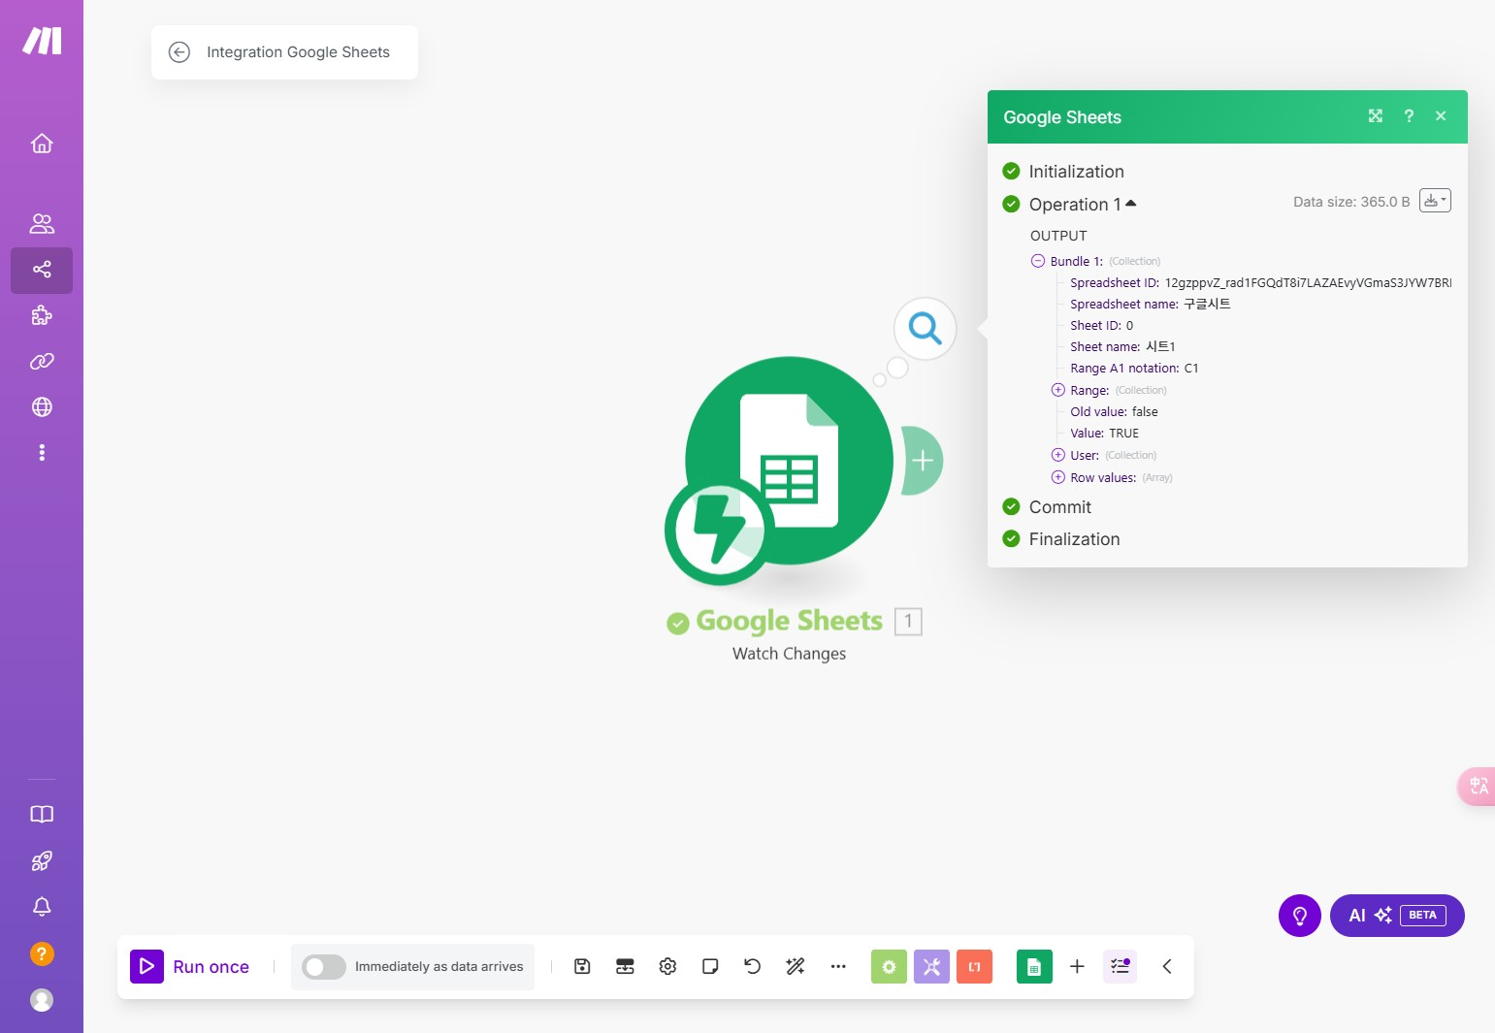Toggle Immediately as data arrives scheduling
The image size is (1495, 1033).
coord(323,967)
